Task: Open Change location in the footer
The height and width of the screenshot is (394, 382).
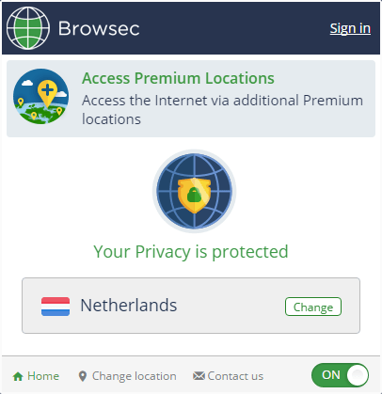Action: tap(127, 376)
